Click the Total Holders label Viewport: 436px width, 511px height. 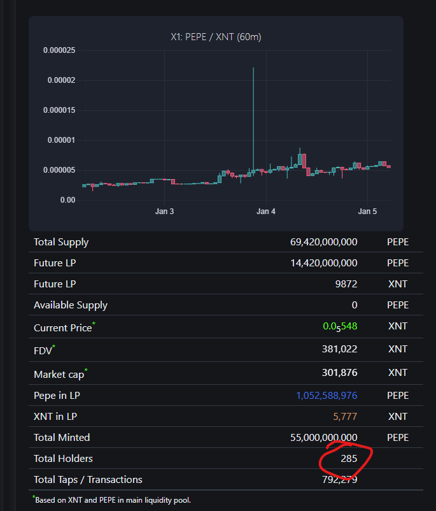pyautogui.click(x=63, y=459)
